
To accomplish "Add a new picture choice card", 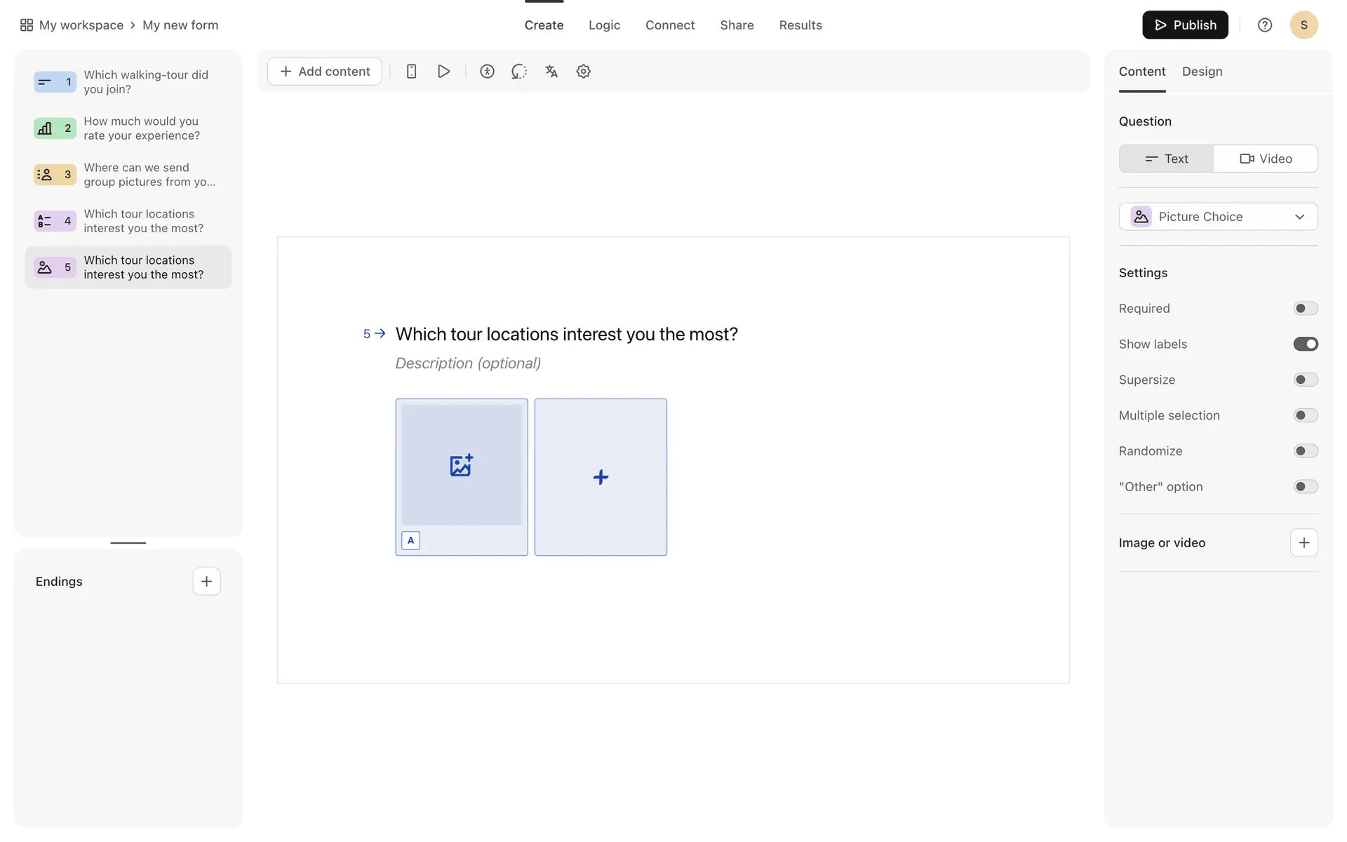I will (x=601, y=477).
